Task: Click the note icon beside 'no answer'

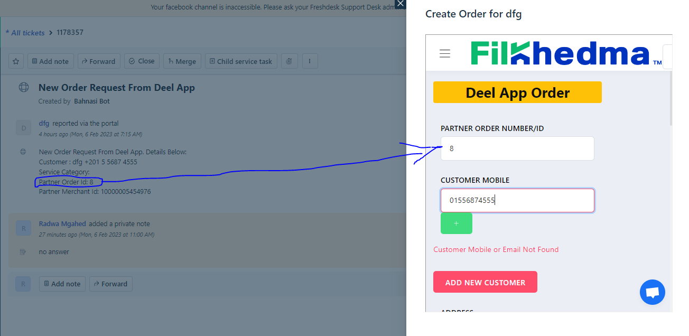Action: (23, 252)
